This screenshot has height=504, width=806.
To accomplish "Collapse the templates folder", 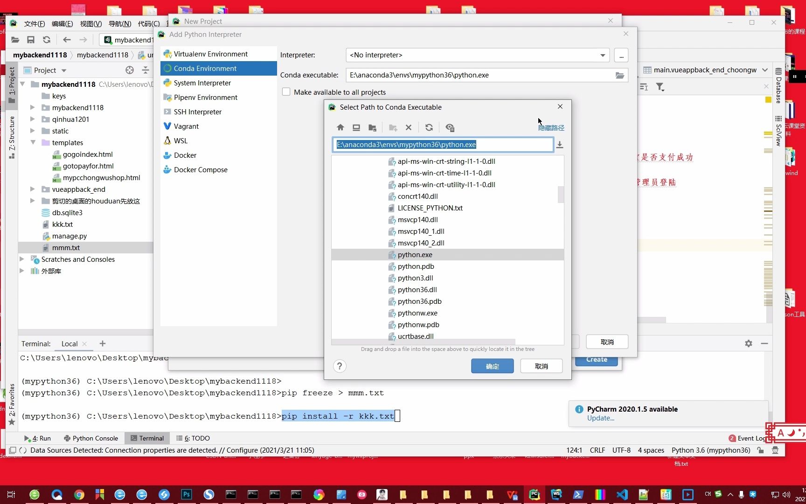I will click(x=33, y=142).
